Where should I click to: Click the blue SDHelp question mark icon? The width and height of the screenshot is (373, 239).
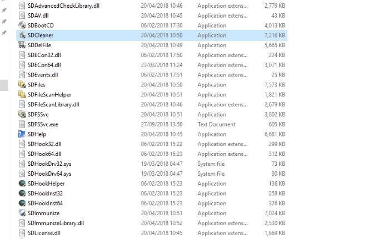click(22, 134)
